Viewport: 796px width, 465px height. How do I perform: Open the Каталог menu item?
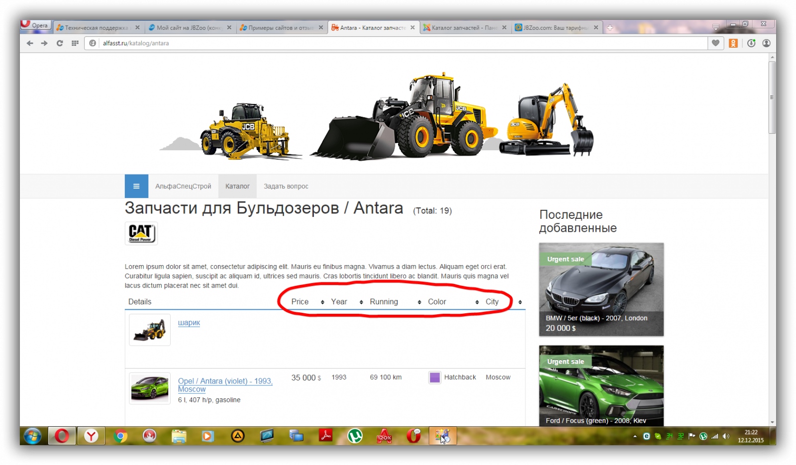(237, 186)
